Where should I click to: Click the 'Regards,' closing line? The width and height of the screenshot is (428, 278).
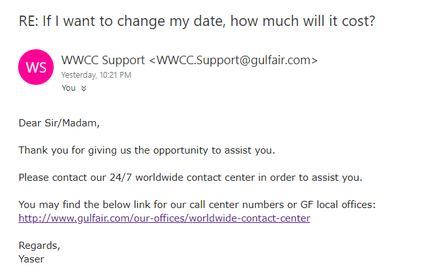[x=39, y=246]
